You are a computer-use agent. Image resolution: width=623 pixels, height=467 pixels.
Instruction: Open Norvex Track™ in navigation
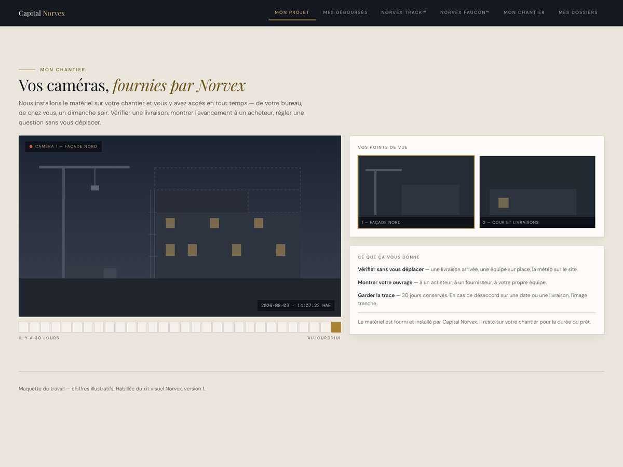coord(404,12)
